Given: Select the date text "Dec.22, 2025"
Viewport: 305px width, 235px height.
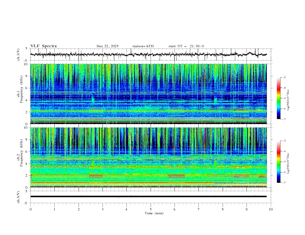Looking at the screenshot, I should 107,46.
